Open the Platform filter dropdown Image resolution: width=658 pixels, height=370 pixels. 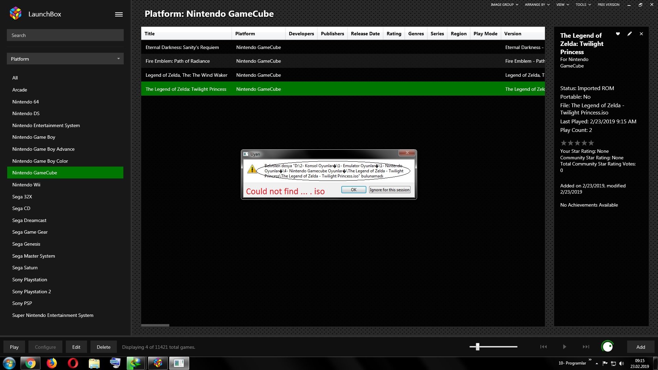pyautogui.click(x=65, y=59)
